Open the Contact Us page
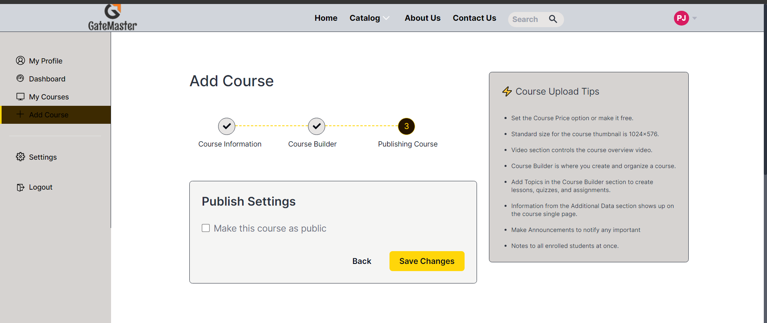 pyautogui.click(x=474, y=18)
